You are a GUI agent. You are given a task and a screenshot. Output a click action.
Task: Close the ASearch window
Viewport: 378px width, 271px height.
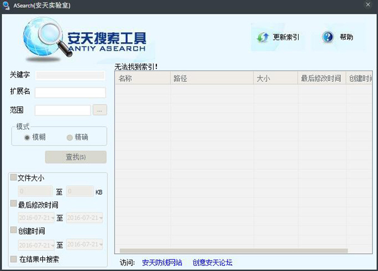coord(368,5)
